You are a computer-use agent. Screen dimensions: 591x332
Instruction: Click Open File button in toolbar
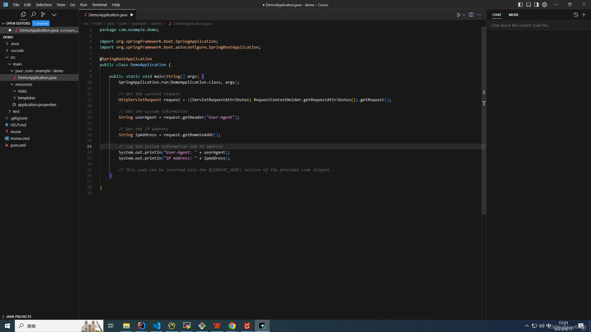point(23,14)
